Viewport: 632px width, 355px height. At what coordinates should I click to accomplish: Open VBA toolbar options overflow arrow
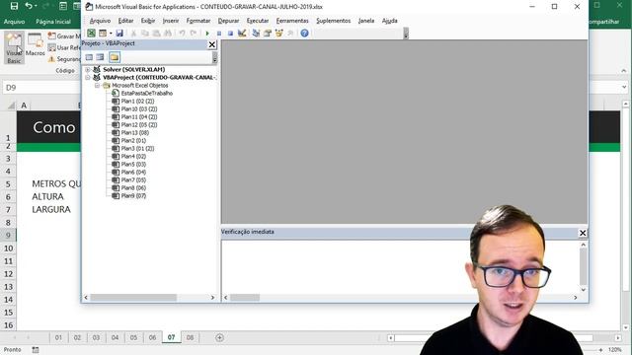[x=406, y=34]
